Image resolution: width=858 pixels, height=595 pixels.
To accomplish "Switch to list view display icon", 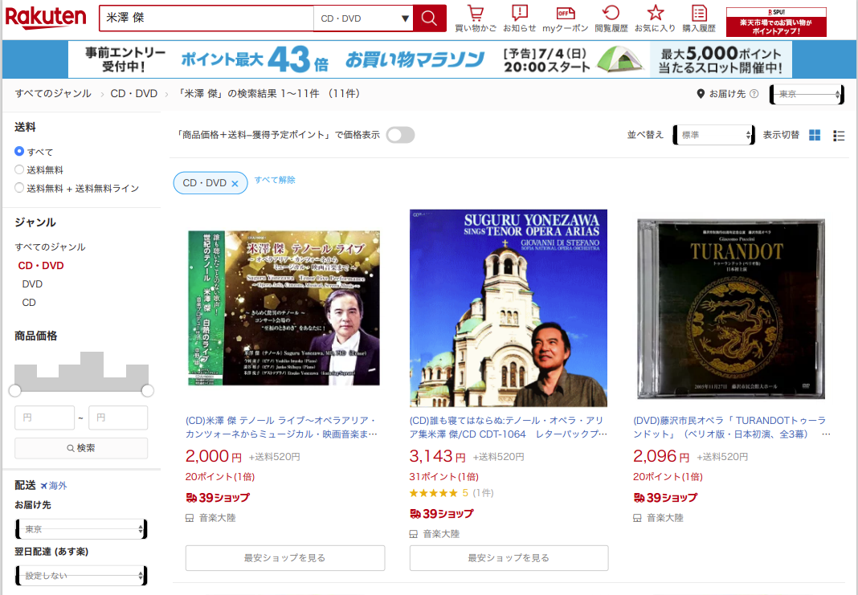I will click(839, 135).
